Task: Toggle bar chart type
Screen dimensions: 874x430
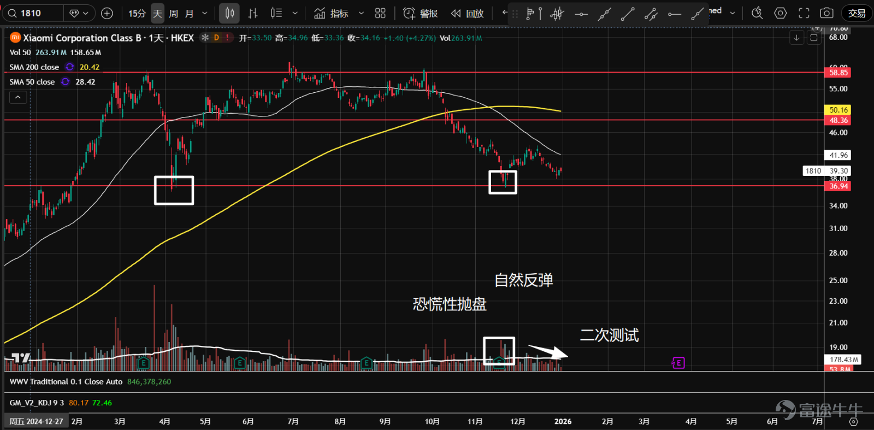Action: click(x=253, y=13)
